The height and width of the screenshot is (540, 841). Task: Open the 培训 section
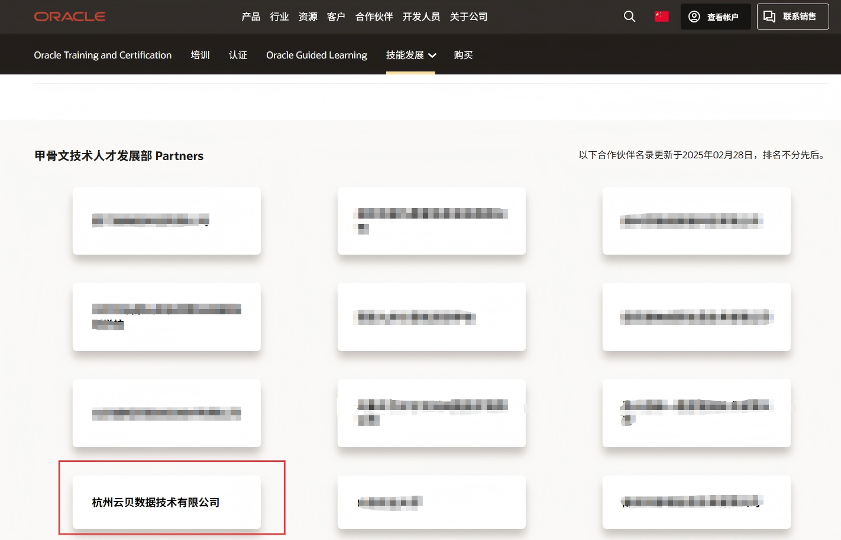(x=200, y=55)
